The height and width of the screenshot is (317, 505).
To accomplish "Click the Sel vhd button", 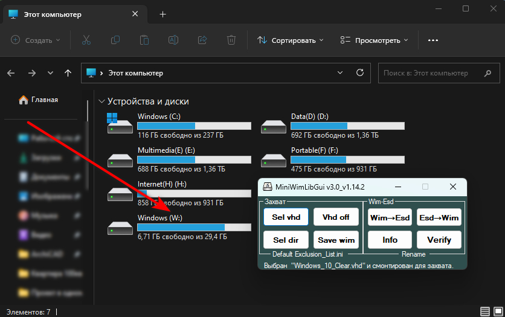I will 286,217.
